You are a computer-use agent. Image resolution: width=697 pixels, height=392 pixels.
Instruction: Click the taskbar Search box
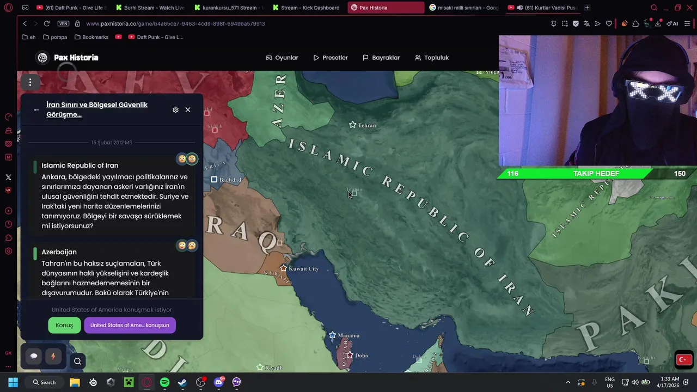[x=44, y=382]
